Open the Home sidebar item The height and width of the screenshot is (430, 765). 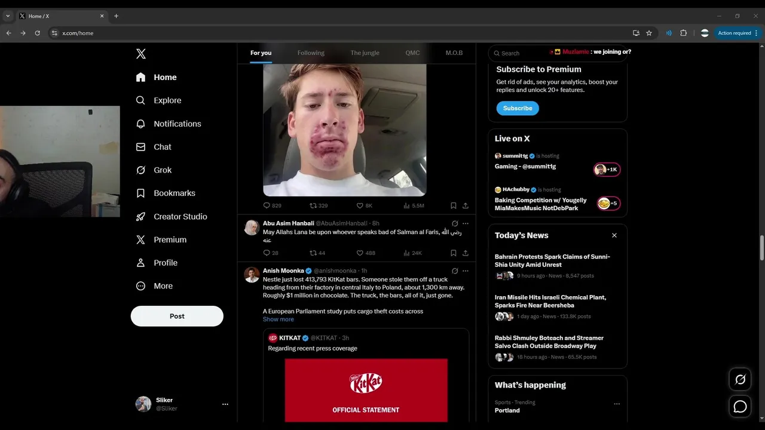(x=157, y=77)
